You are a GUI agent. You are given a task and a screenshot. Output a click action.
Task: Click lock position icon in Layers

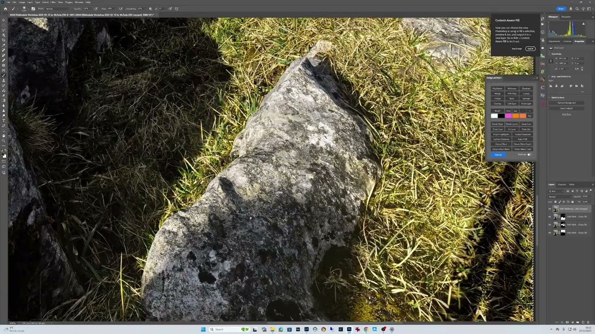tap(564, 202)
